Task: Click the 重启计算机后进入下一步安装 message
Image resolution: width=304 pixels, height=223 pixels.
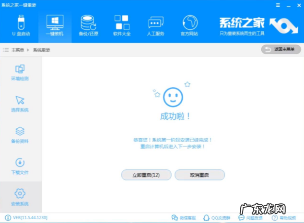Action: (x=173, y=146)
